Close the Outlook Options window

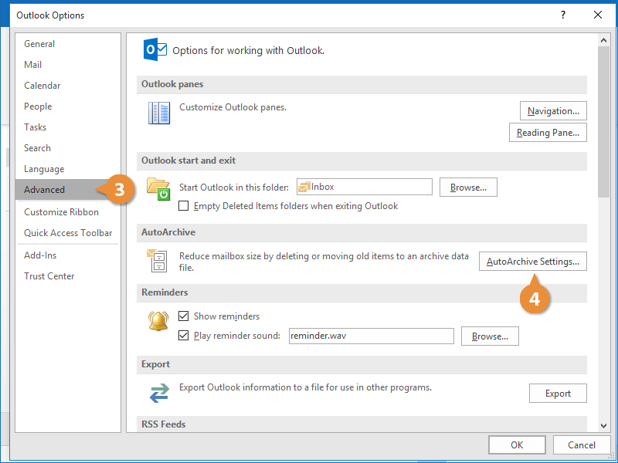pyautogui.click(x=598, y=15)
